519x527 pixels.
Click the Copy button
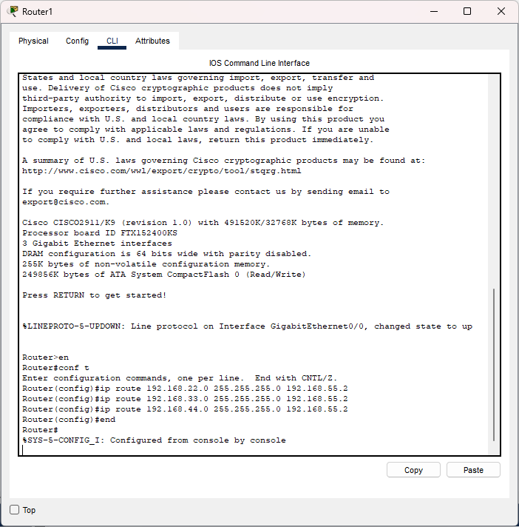click(x=413, y=469)
